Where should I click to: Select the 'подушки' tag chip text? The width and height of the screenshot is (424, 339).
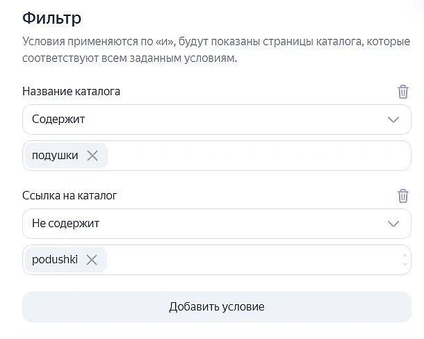55,156
